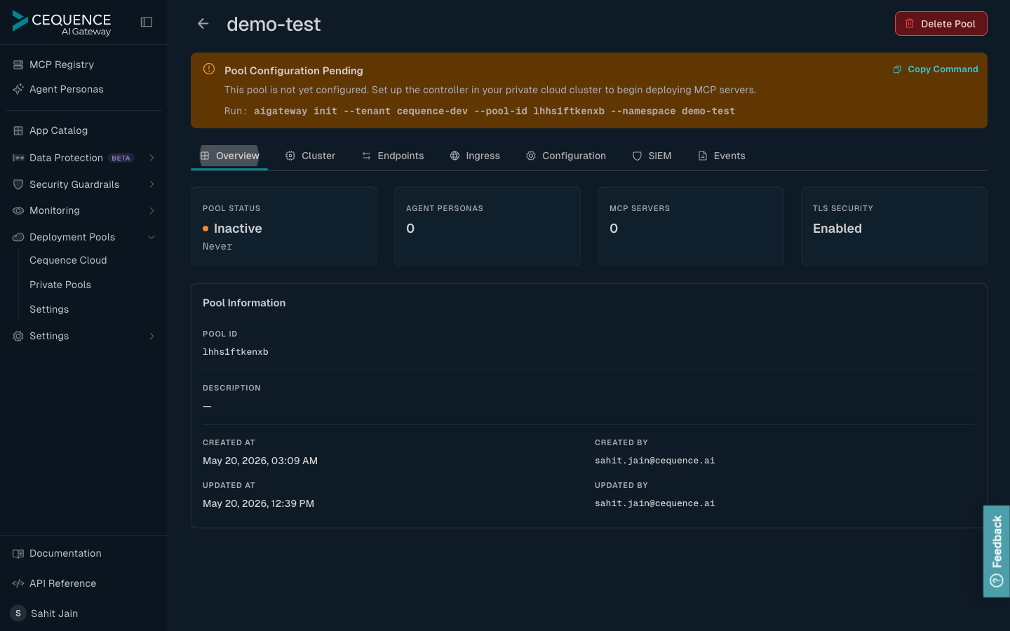The image size is (1010, 631).
Task: Open Documentation link
Action: tap(65, 553)
